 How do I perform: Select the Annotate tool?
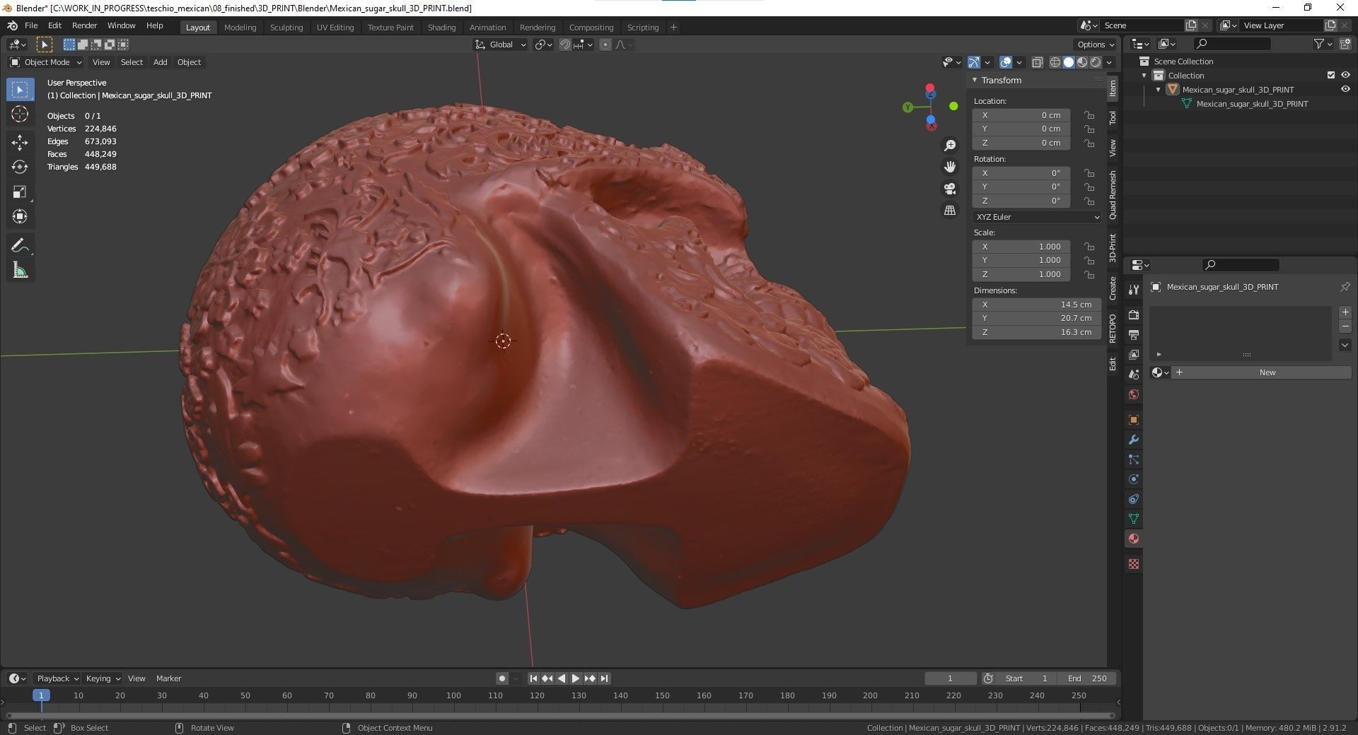tap(20, 246)
